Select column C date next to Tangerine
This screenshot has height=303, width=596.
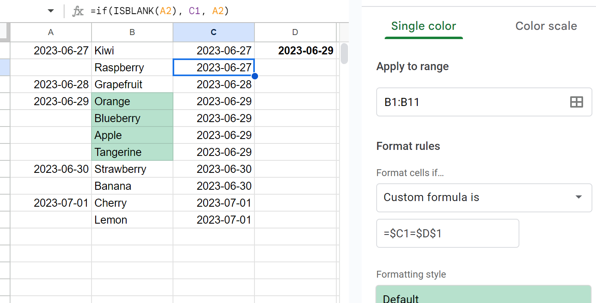coord(214,152)
